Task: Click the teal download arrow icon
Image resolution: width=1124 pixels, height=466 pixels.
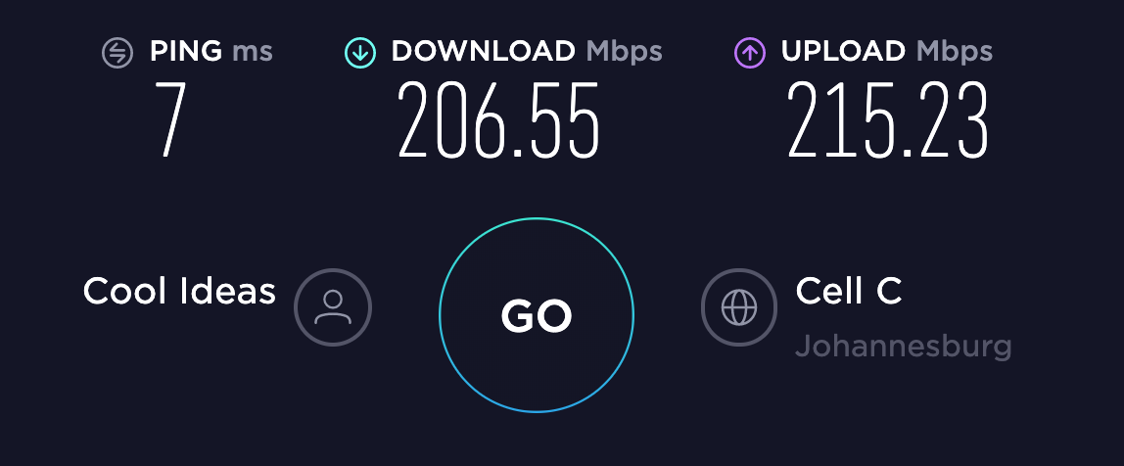Action: pyautogui.click(x=360, y=53)
